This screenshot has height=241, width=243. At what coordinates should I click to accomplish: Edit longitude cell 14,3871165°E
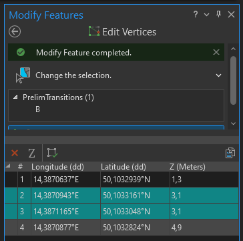pos(65,212)
